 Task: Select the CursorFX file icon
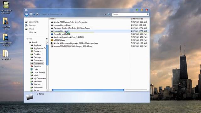click(x=52, y=34)
